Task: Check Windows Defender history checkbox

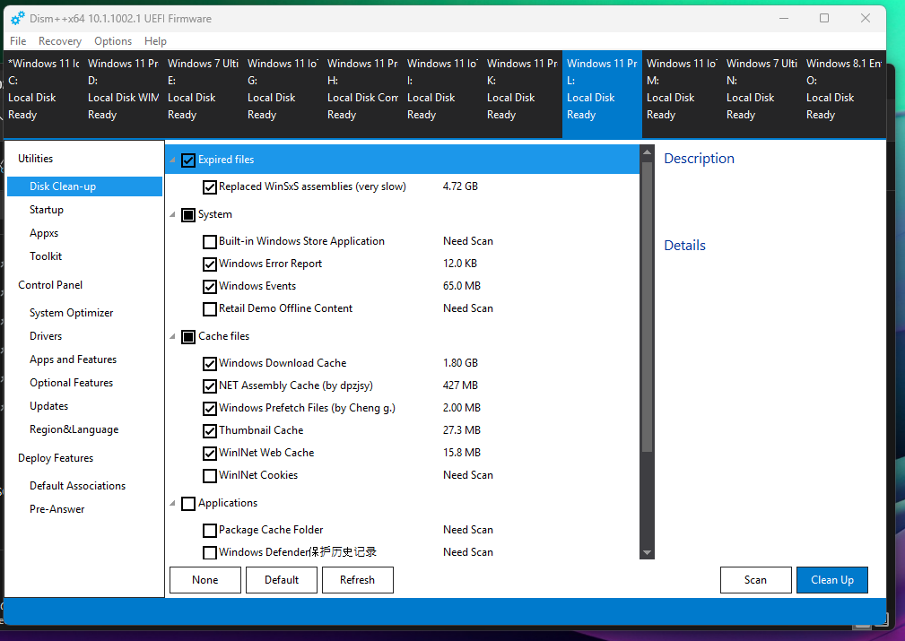Action: click(x=210, y=553)
